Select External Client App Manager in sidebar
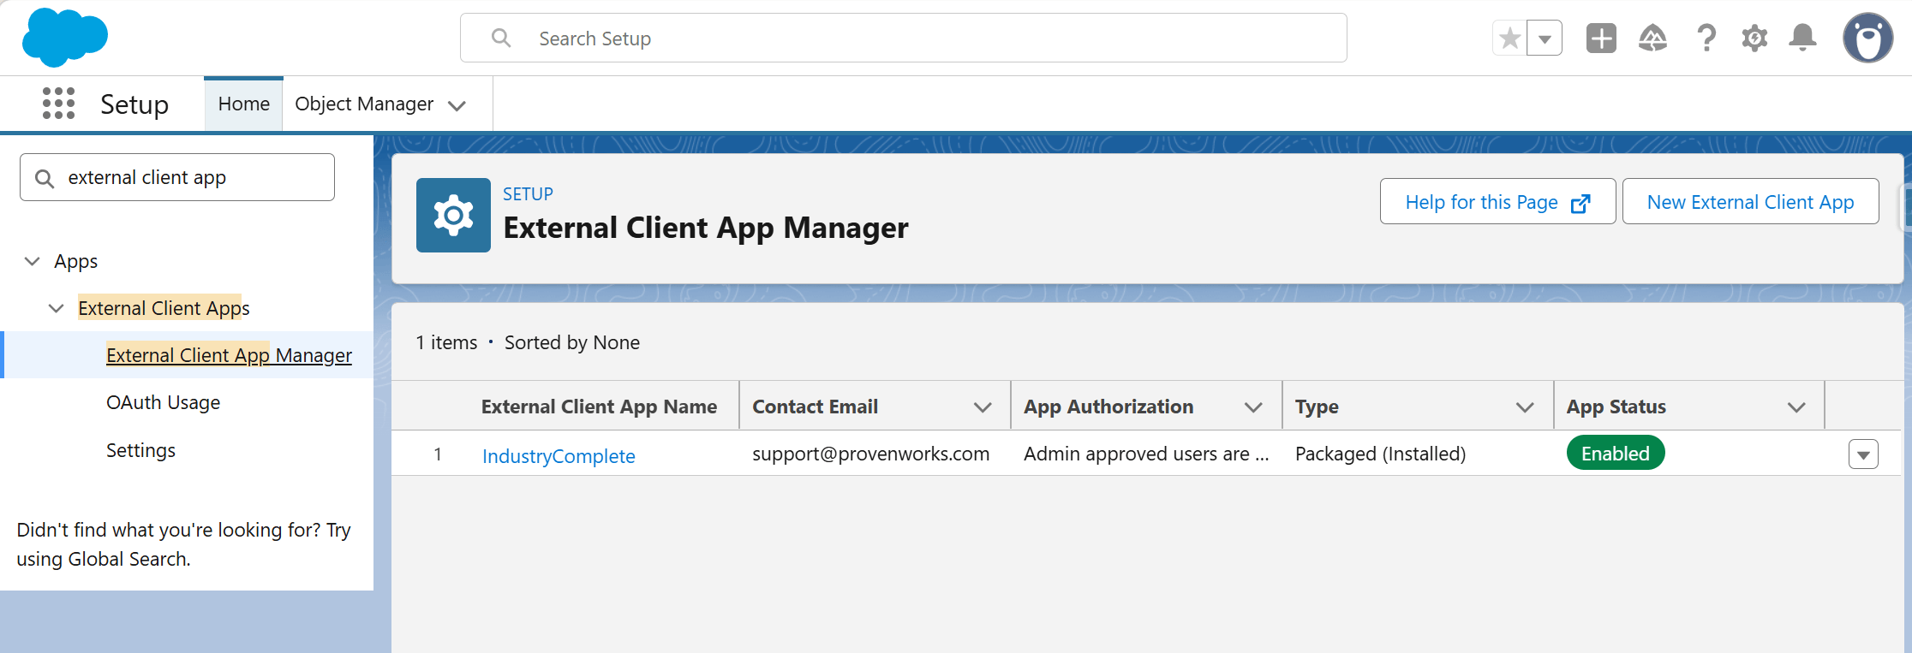1912x653 pixels. [229, 355]
